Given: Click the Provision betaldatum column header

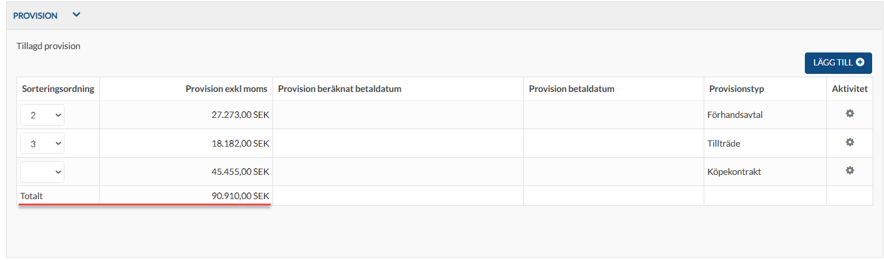Looking at the screenshot, I should pyautogui.click(x=571, y=89).
